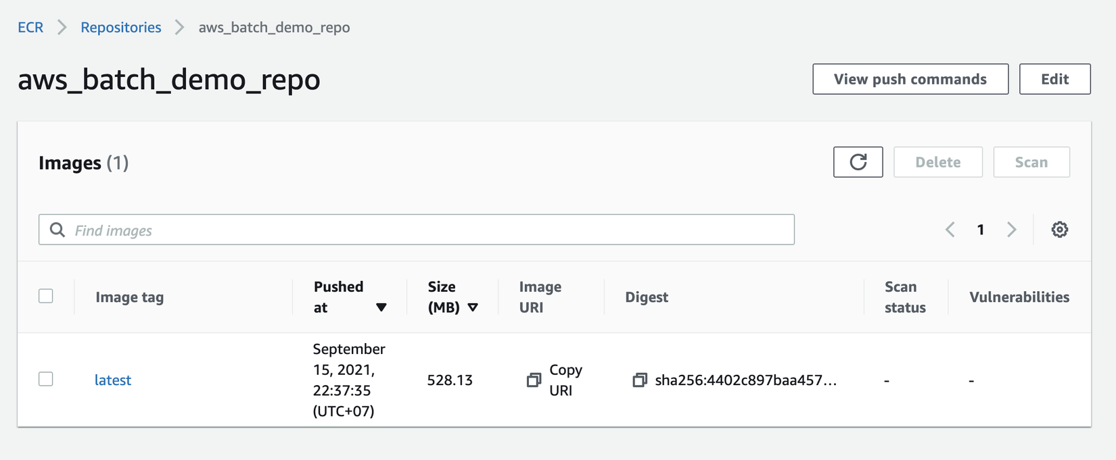This screenshot has height=460, width=1116.
Task: Click View push commands button
Action: 910,79
